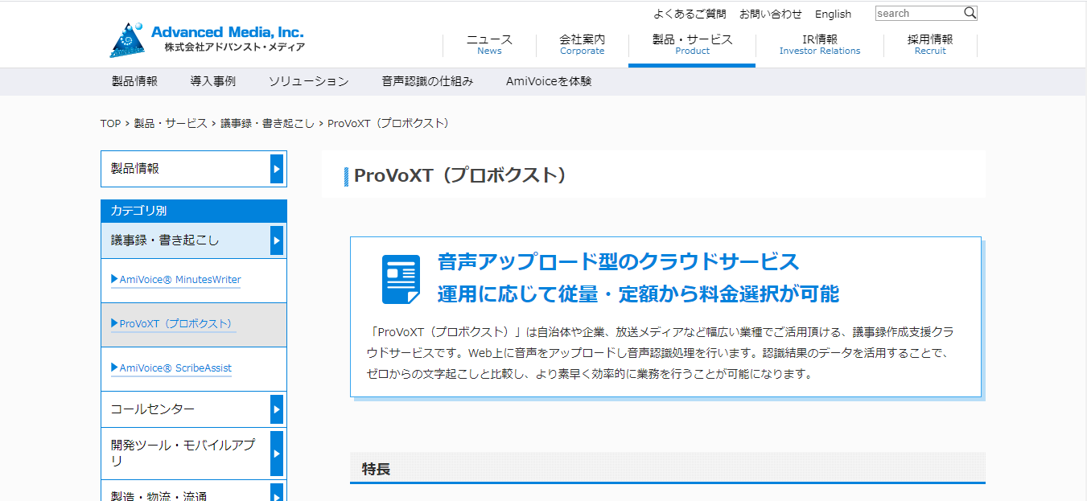The image size is (1087, 501).
Task: Go to TOP in the breadcrumb
Action: tap(110, 123)
